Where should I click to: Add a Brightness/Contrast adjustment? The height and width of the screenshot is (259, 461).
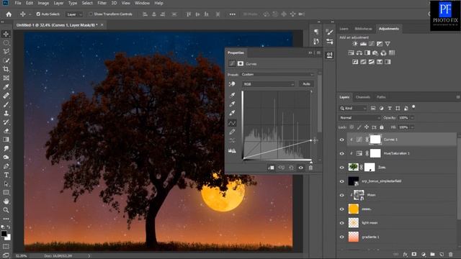(x=355, y=44)
